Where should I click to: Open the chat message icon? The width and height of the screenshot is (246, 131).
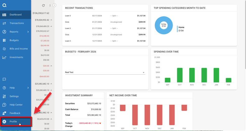[4, 79]
